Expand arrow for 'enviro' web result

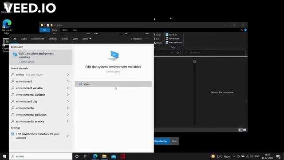68,75
